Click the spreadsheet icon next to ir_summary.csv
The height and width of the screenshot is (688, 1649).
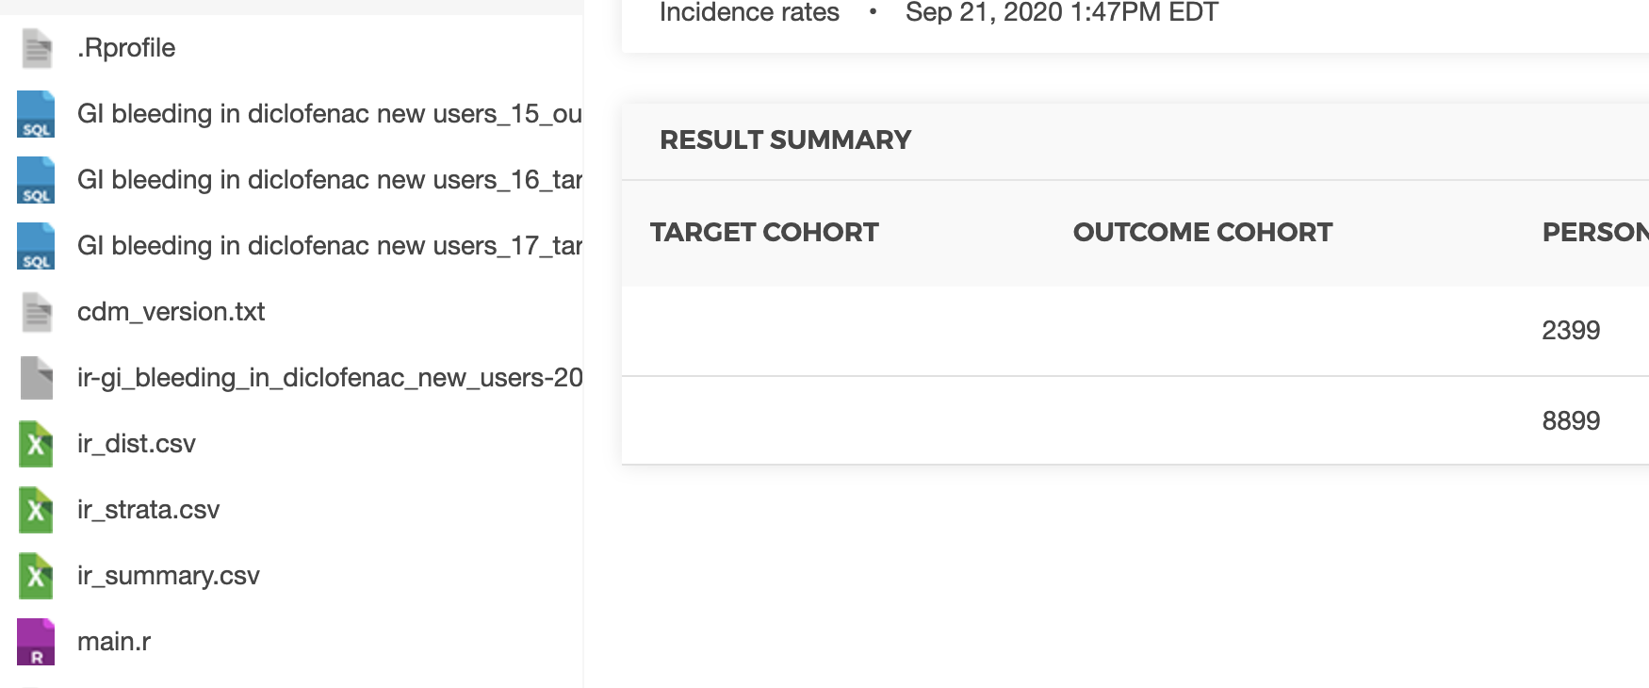(35, 576)
